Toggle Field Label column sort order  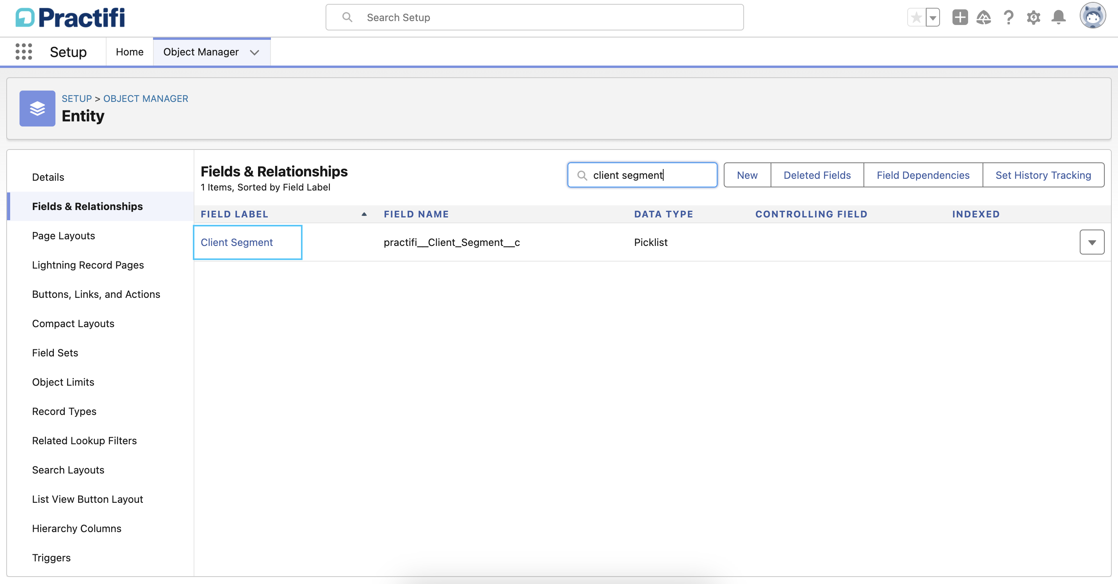coord(364,214)
